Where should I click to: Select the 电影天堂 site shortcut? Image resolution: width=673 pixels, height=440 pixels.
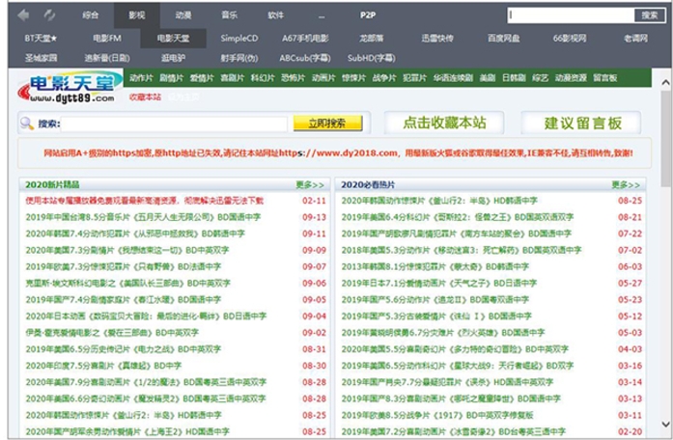[x=173, y=39]
